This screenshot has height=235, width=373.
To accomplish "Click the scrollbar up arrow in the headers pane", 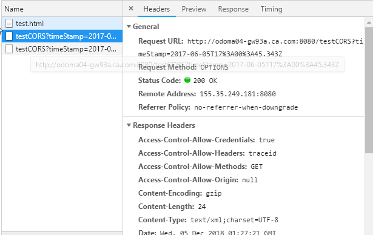I will click(369, 22).
